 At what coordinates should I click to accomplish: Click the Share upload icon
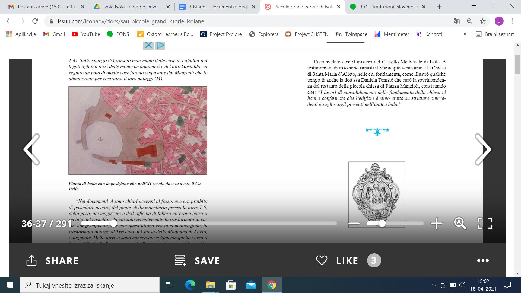[x=31, y=260]
